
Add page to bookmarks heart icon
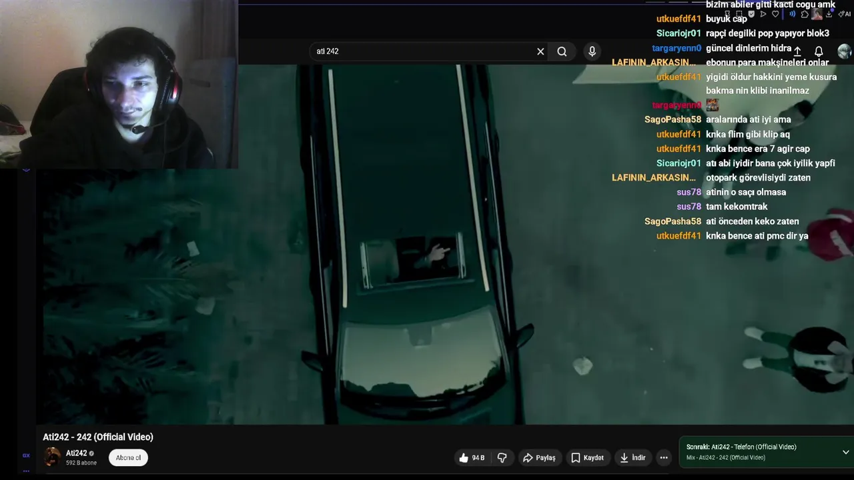point(775,14)
